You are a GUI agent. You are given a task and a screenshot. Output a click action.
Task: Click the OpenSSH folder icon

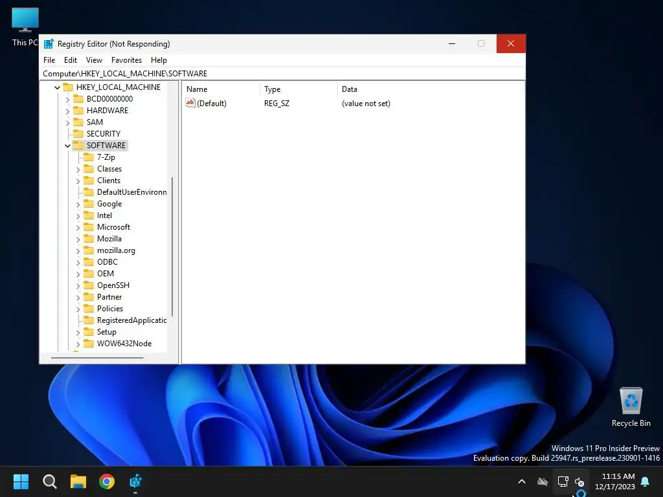[89, 285]
